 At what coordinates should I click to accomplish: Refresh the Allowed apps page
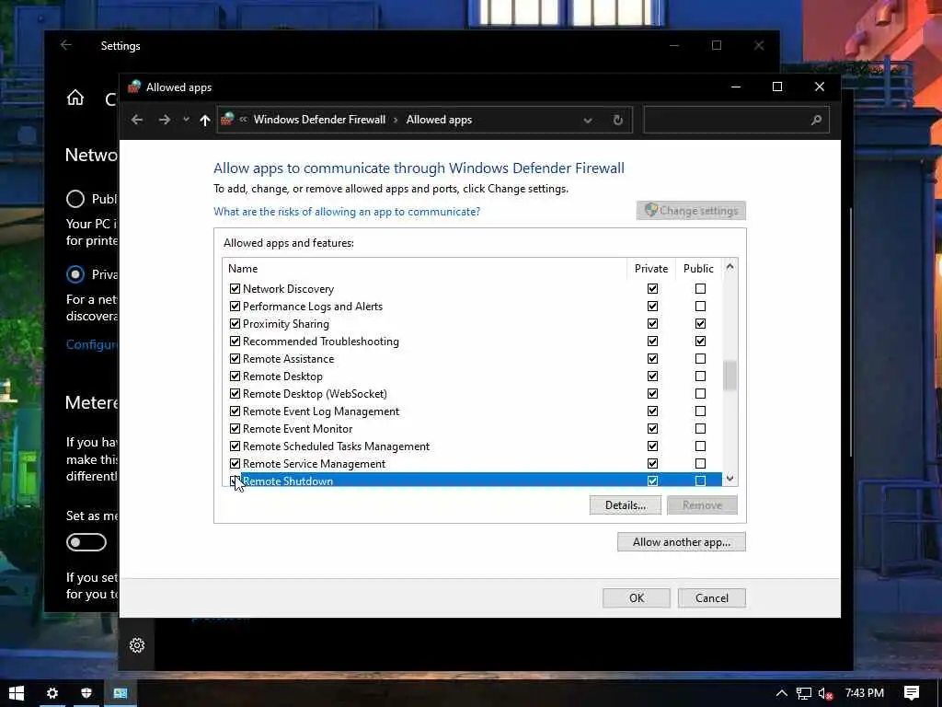(617, 121)
